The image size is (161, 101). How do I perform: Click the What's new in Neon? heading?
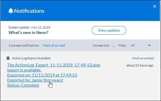[28, 33]
